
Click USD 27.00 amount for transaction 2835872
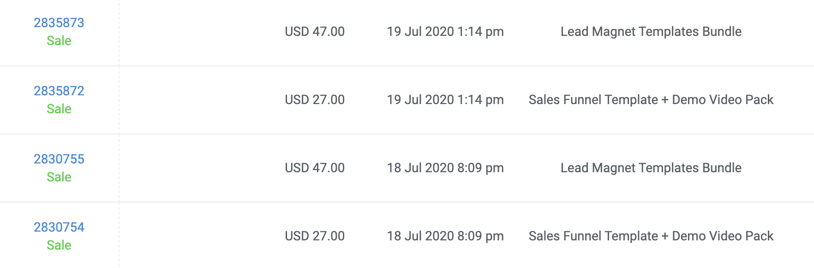(x=315, y=99)
